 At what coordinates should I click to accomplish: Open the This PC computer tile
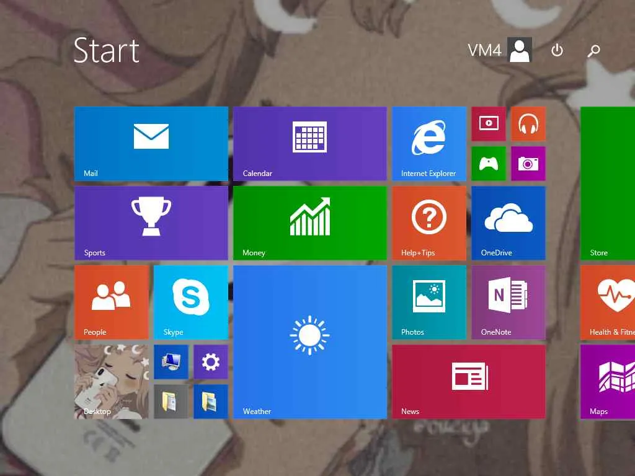[x=171, y=362]
